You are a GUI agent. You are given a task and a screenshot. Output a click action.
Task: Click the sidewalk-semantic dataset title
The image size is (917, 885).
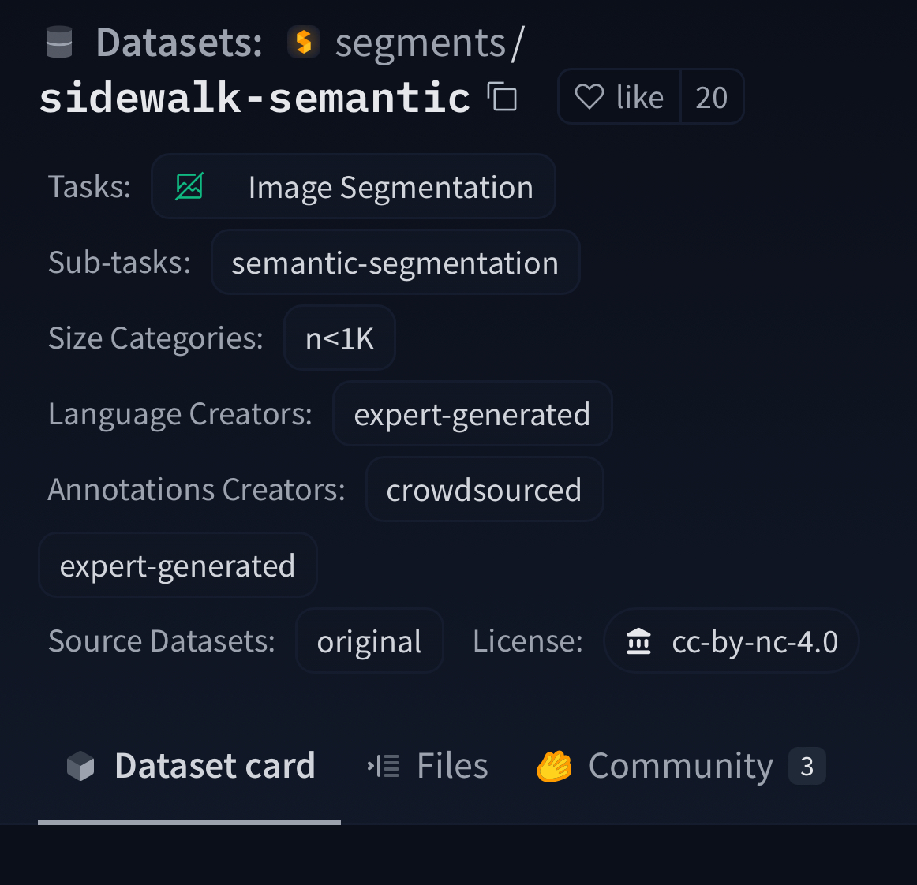point(255,98)
